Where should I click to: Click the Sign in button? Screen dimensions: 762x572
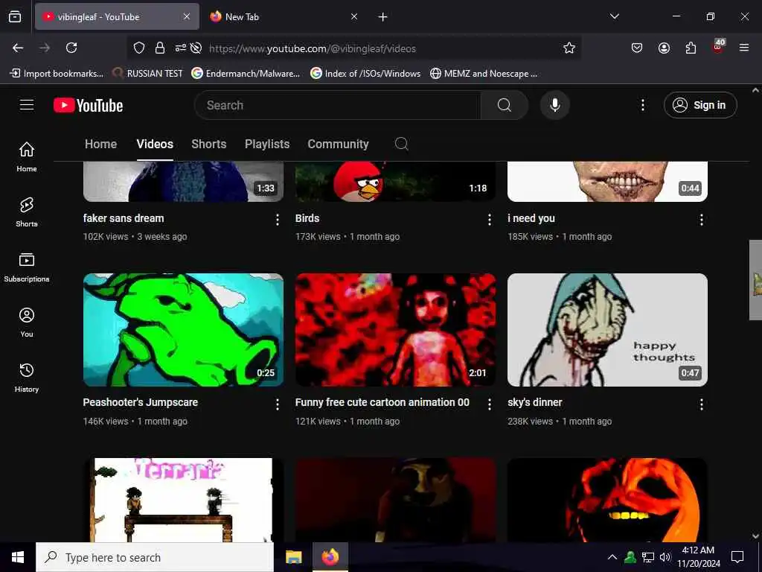tap(700, 105)
